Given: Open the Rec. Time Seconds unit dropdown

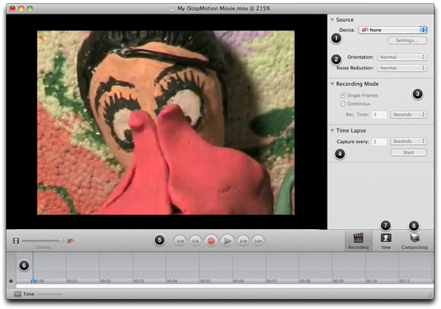Looking at the screenshot, I should 408,114.
